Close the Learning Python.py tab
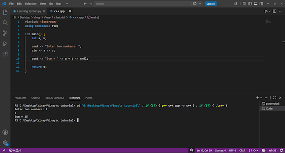The width and height of the screenshot is (285, 153). [44, 11]
